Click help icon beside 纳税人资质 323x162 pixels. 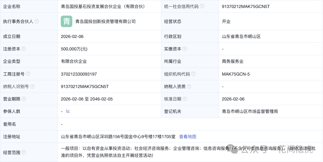point(189,86)
